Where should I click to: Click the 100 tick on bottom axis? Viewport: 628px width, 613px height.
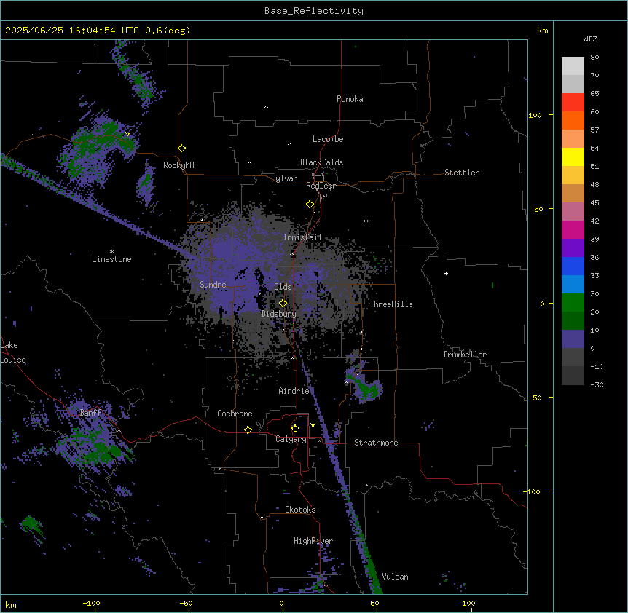point(468,603)
